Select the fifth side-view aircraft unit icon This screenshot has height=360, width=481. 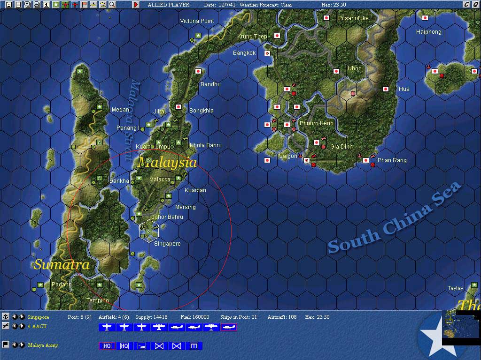click(177, 327)
